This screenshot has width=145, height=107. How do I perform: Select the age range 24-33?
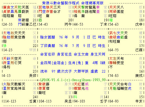click(x=8, y=24)
